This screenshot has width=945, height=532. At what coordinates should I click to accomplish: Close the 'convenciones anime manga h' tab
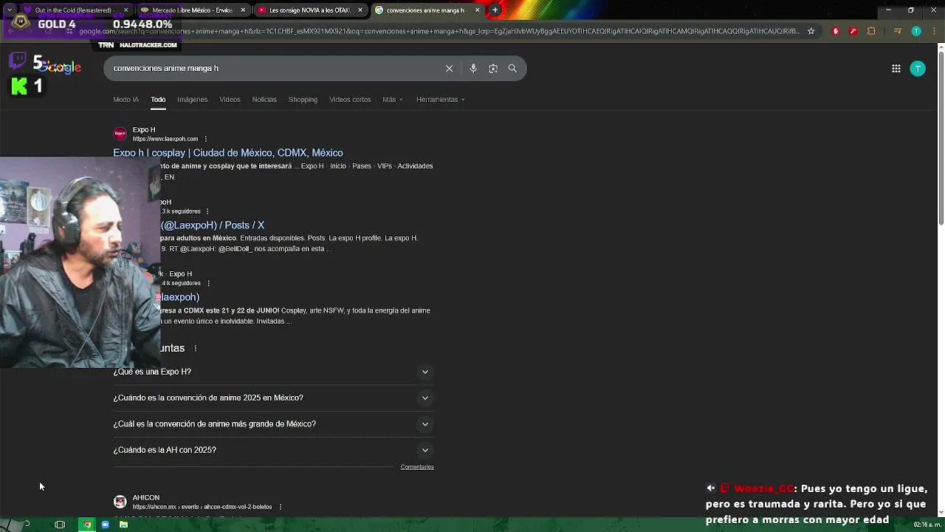477,10
